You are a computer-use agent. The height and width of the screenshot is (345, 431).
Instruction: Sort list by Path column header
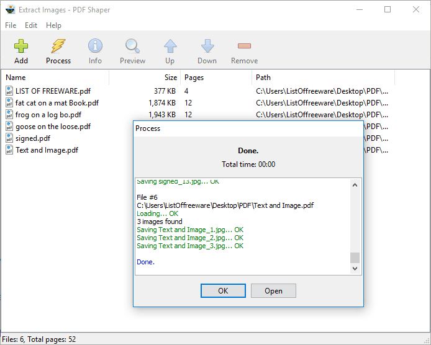pyautogui.click(x=323, y=78)
